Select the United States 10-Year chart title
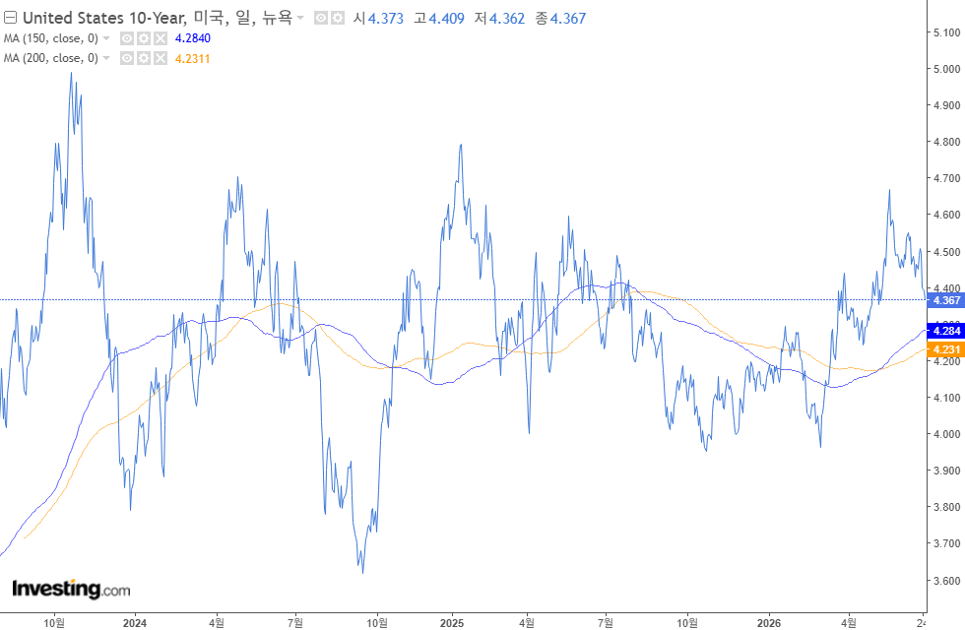Screen dimensions: 965x630 point(157,18)
